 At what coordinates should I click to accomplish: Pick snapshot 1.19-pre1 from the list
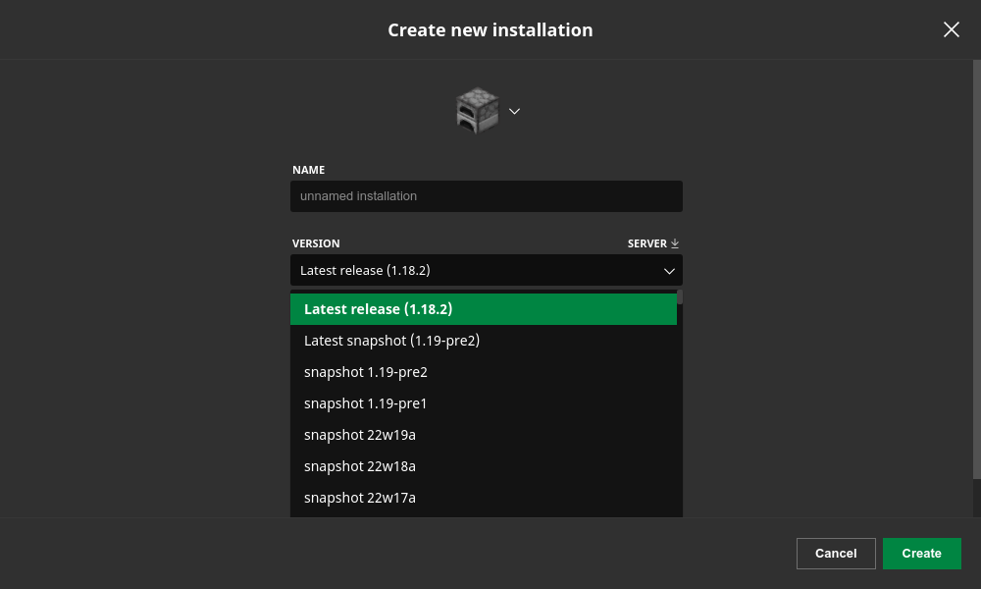[366, 403]
